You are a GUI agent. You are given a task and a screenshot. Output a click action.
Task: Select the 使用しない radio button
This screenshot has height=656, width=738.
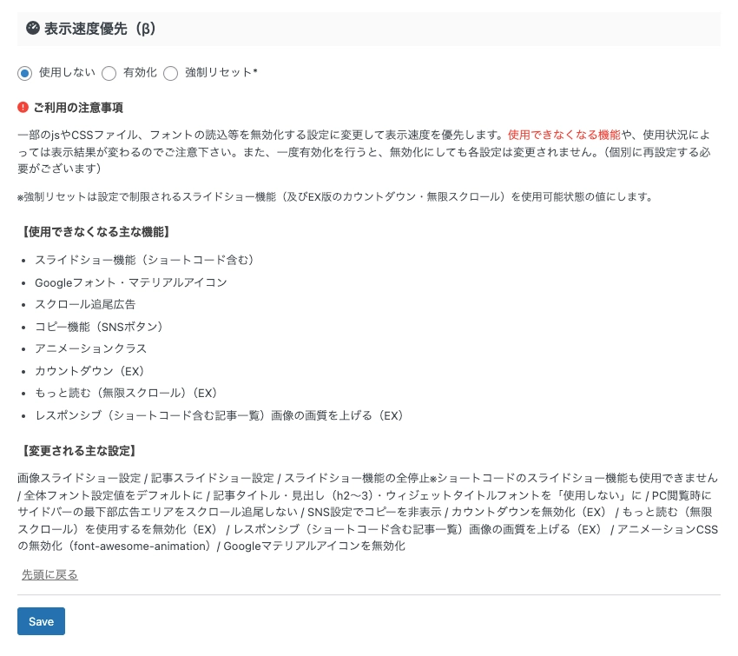pos(24,74)
